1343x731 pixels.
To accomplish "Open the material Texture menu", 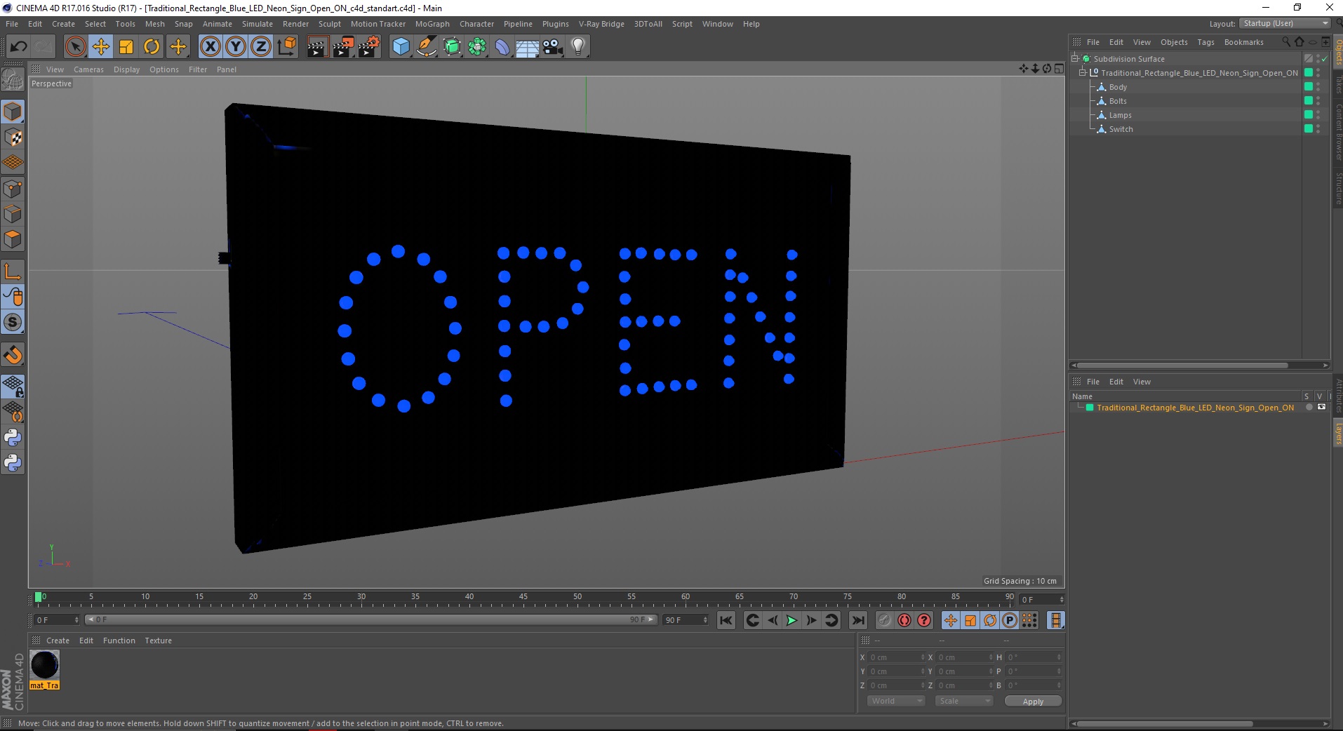I will pyautogui.click(x=158, y=641).
